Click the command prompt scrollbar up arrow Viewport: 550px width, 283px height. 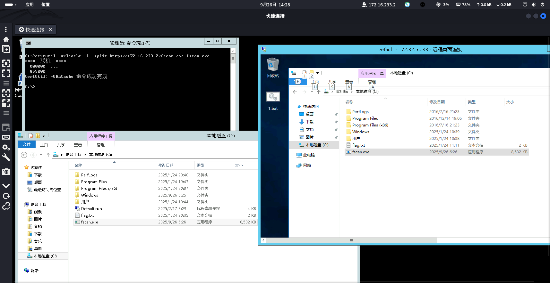coord(233,51)
